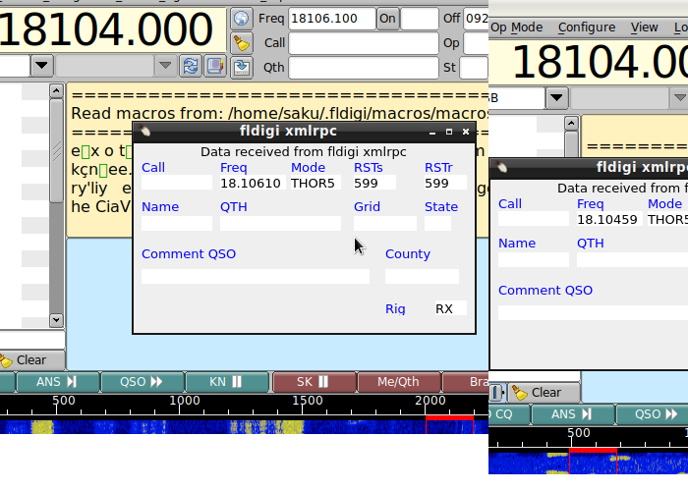The image size is (688, 491).
Task: Open the Op Mode menu
Action: click(x=516, y=27)
